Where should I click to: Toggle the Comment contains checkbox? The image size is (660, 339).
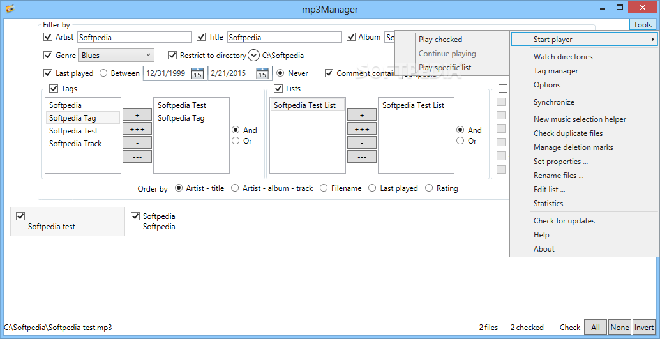pyautogui.click(x=329, y=73)
